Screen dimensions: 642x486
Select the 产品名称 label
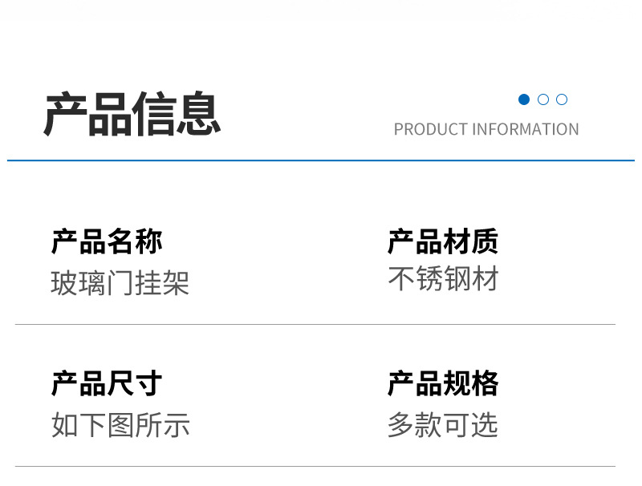click(x=107, y=241)
